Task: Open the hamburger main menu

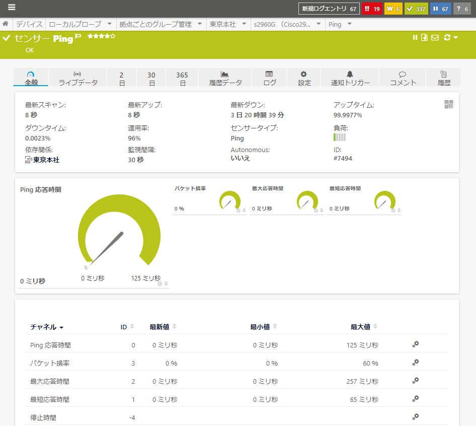Action: point(12,7)
